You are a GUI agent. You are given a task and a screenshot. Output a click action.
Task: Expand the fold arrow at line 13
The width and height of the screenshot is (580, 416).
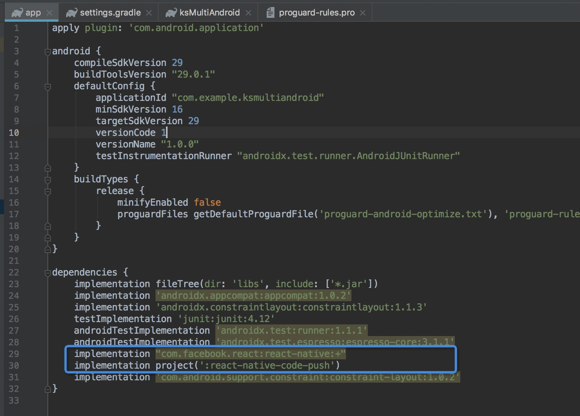pyautogui.click(x=47, y=167)
